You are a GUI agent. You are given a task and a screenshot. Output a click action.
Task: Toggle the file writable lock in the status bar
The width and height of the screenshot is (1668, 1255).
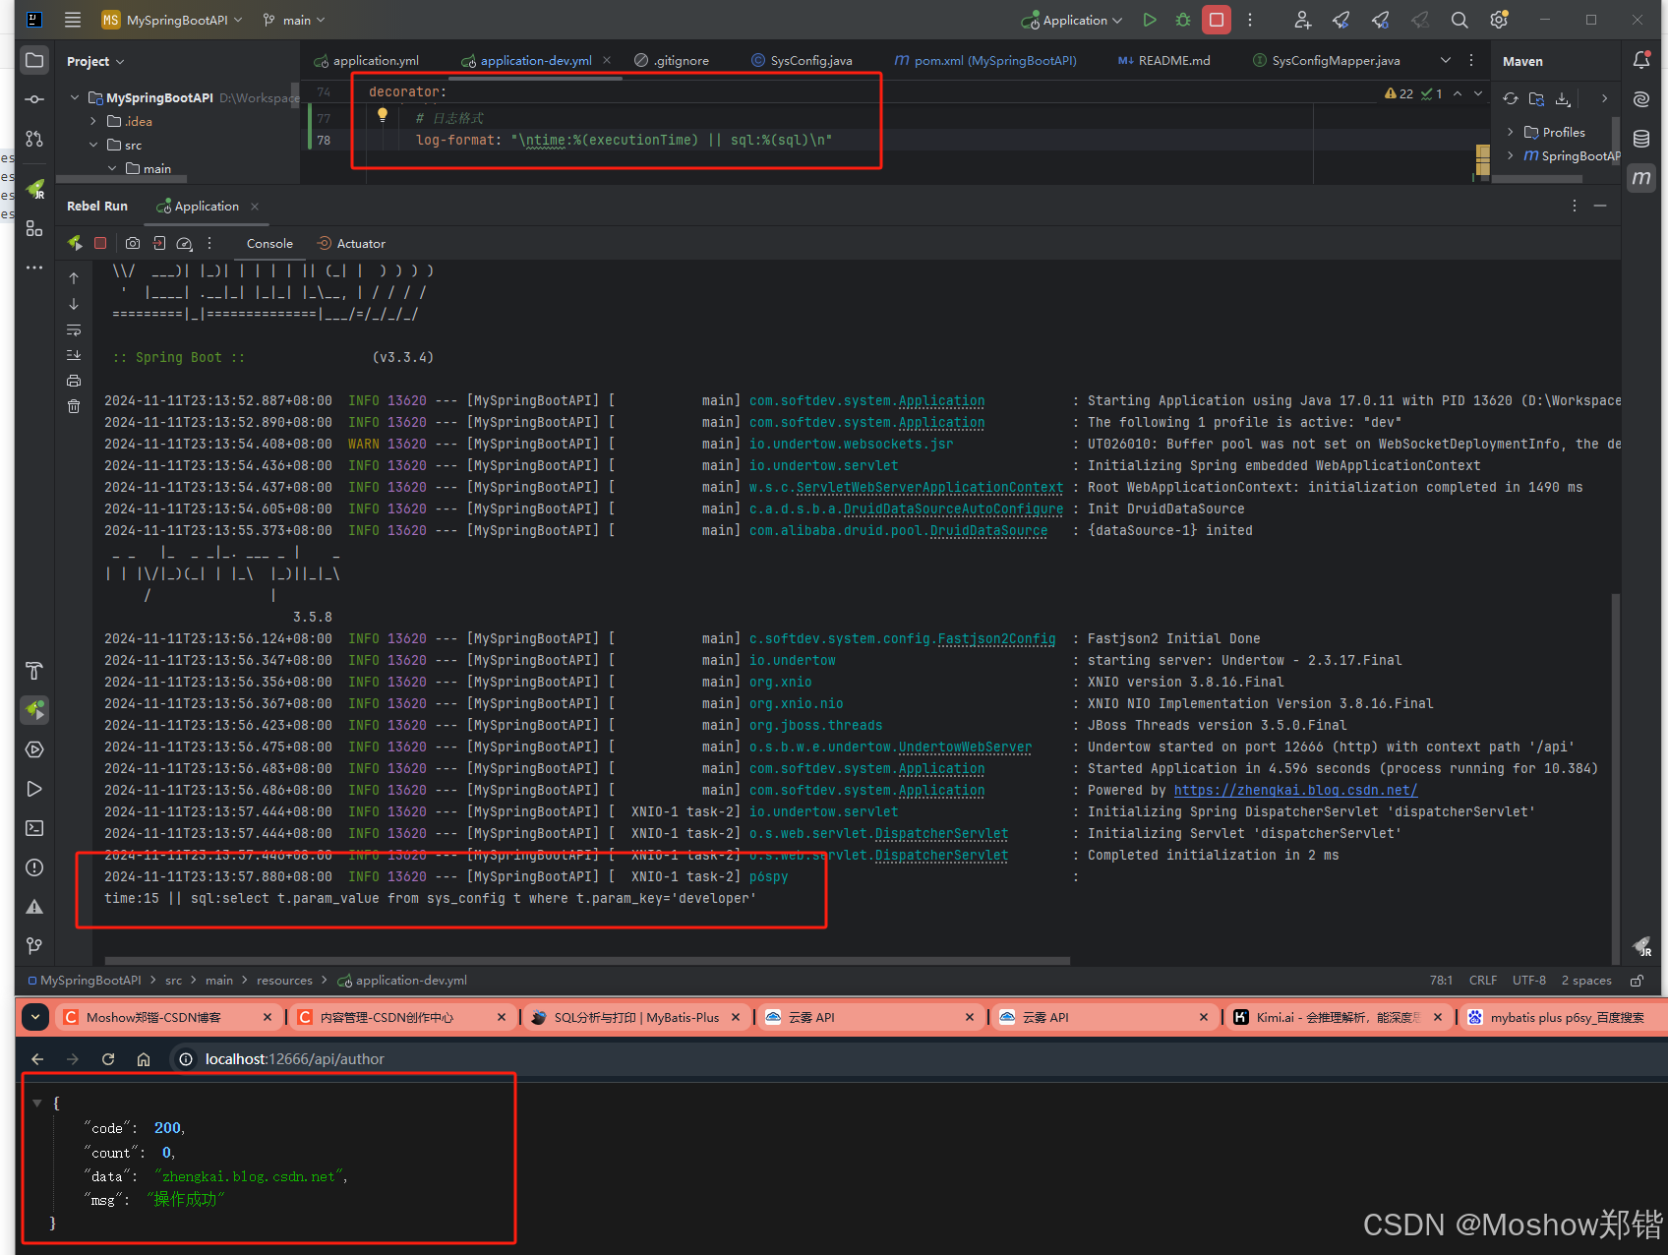[1638, 980]
